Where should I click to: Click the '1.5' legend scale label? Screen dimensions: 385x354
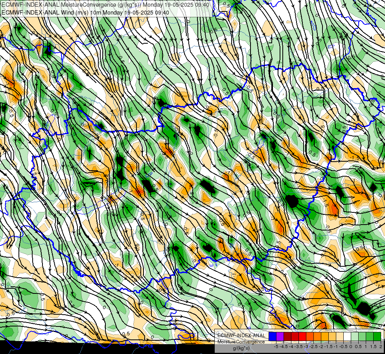tap(374, 347)
